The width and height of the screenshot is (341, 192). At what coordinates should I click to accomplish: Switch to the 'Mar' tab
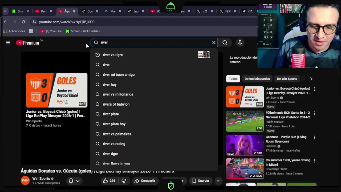113,11
